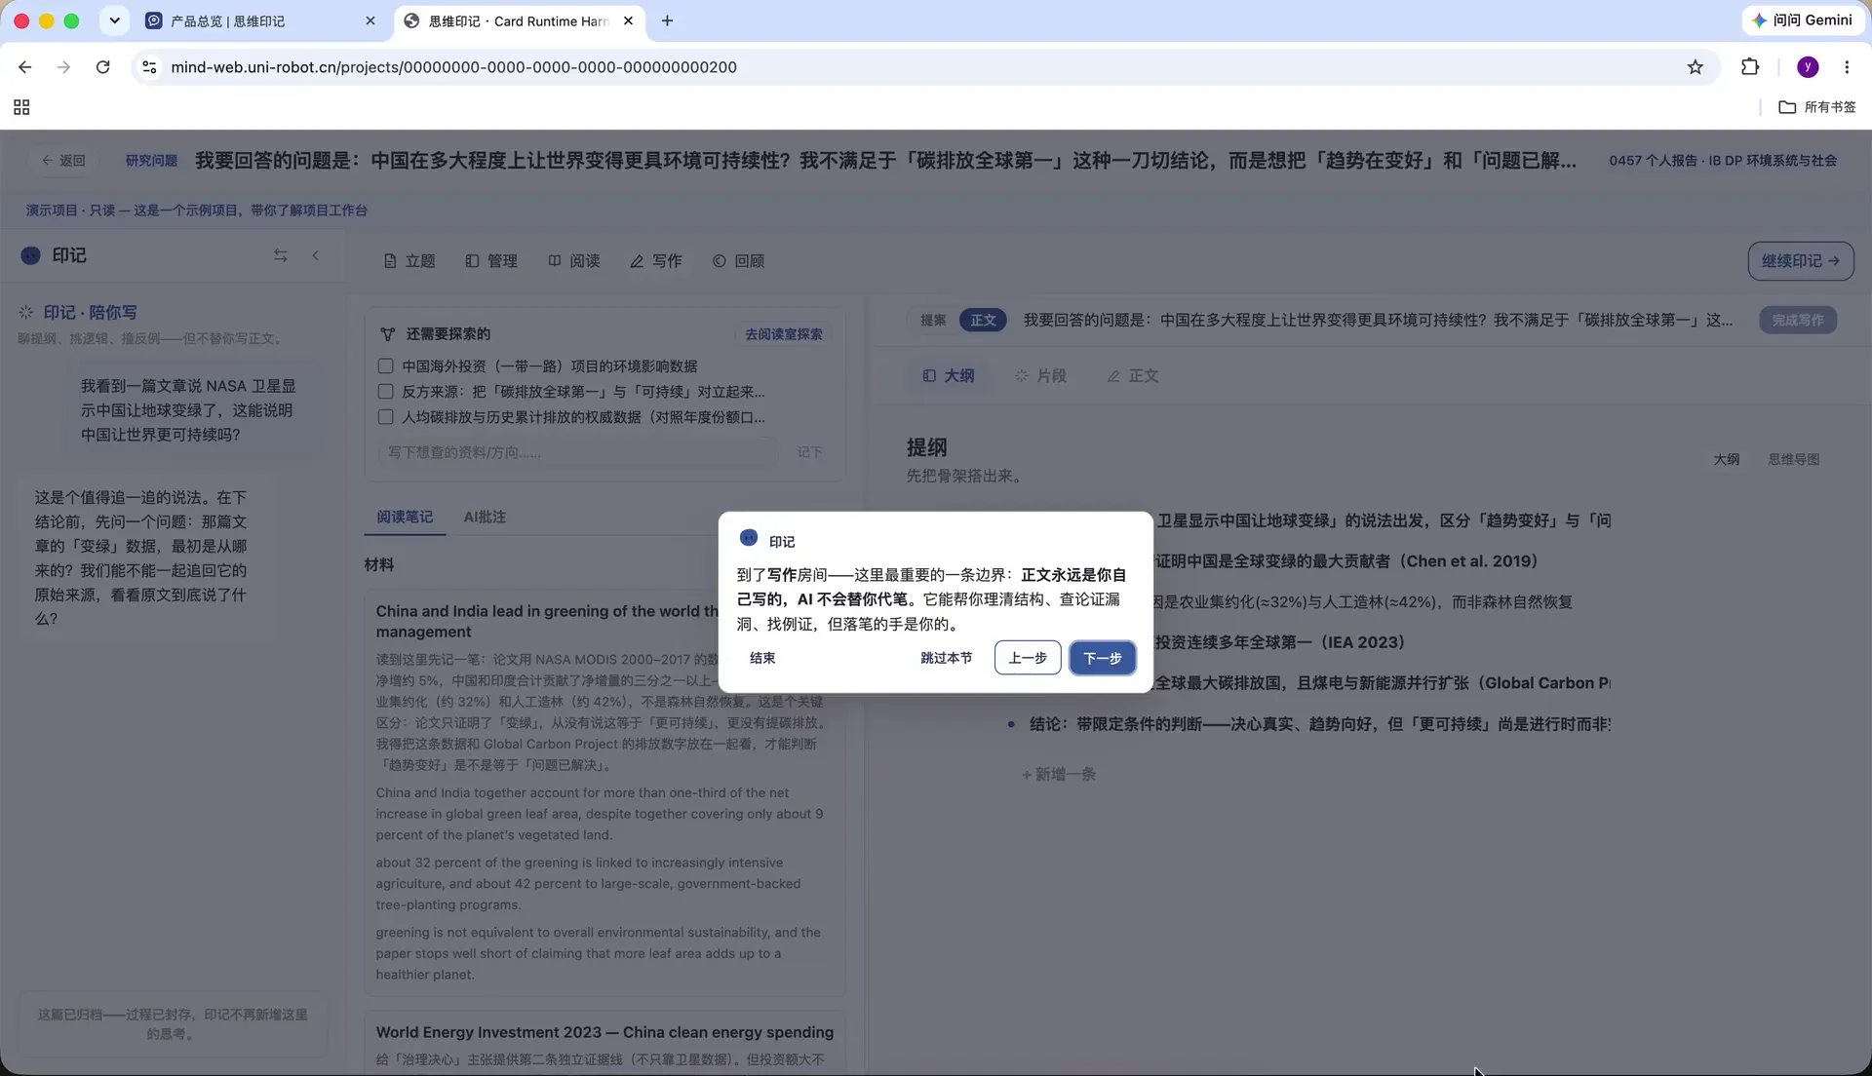This screenshot has width=1872, height=1076.
Task: Open the 所有书签 folder
Action: click(x=1817, y=107)
